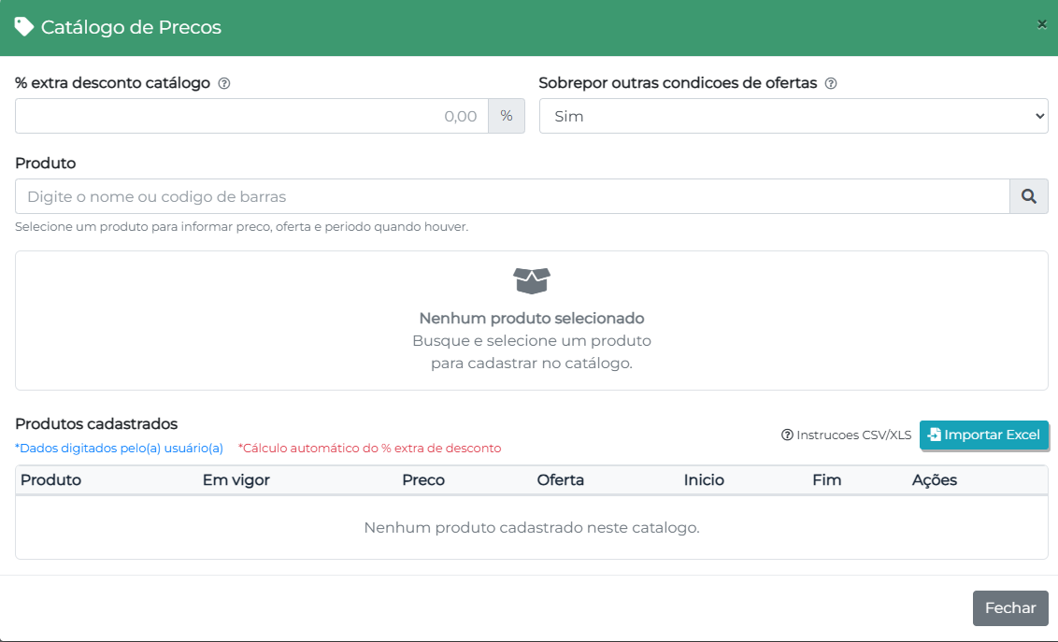This screenshot has width=1058, height=642.
Task: Click the Fechar button
Action: [x=1010, y=608]
